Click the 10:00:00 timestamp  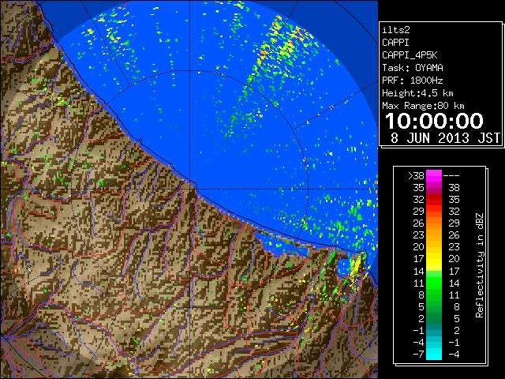[434, 121]
